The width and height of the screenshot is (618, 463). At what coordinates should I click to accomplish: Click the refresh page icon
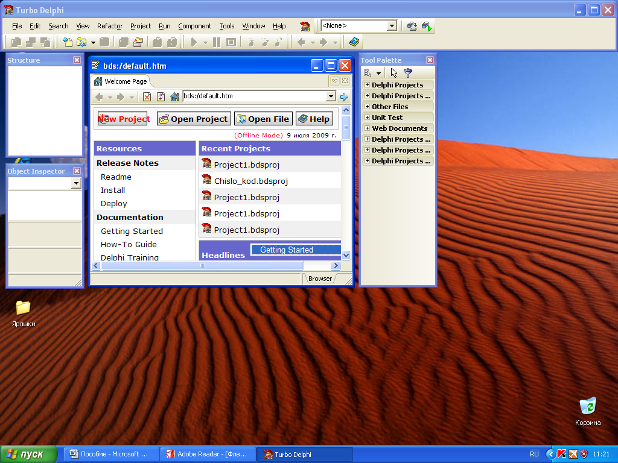click(x=161, y=96)
